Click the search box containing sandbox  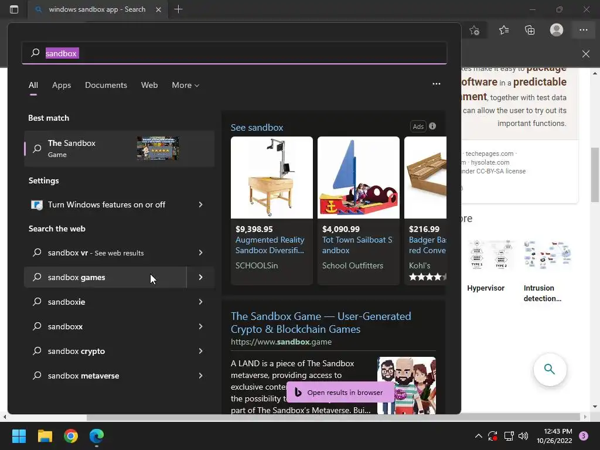(x=234, y=53)
